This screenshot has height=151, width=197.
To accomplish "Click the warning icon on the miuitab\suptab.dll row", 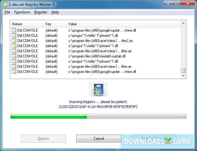I will pos(14,56).
